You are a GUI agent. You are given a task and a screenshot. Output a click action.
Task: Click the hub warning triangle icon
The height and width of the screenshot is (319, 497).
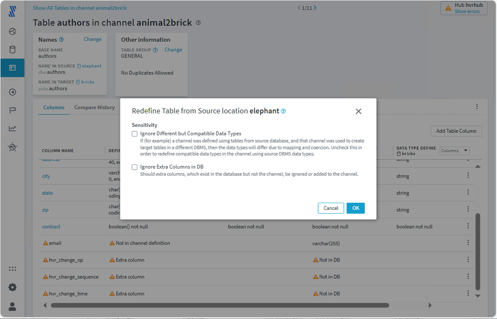pos(448,8)
